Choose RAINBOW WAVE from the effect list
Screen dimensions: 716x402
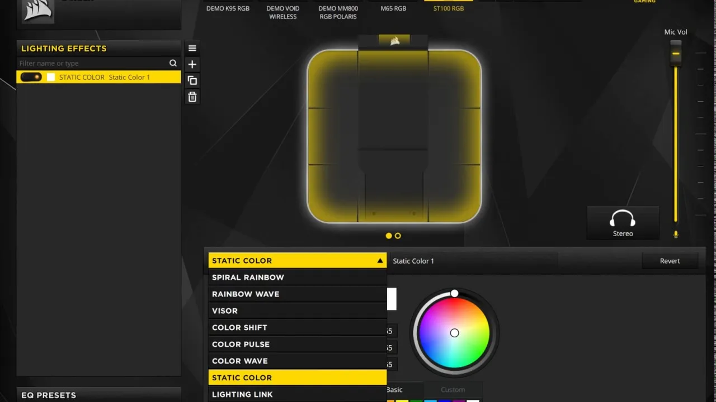tap(297, 294)
